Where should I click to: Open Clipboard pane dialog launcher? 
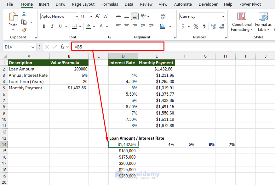click(x=35, y=37)
